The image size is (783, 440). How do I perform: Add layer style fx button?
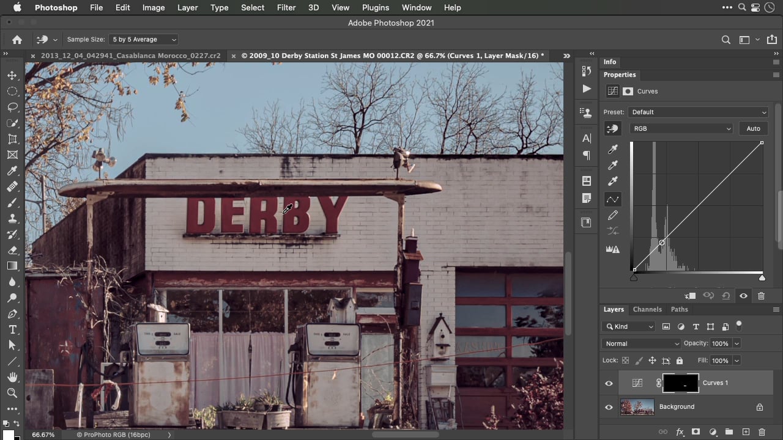click(680, 432)
